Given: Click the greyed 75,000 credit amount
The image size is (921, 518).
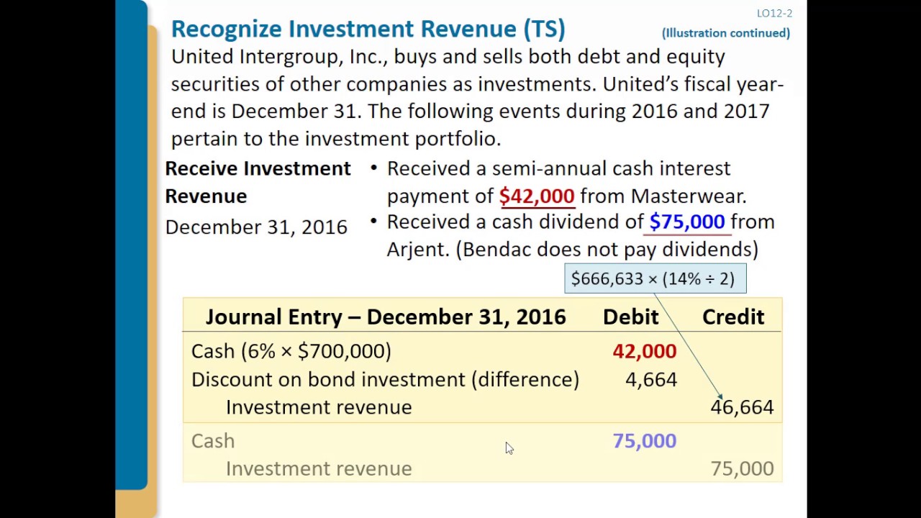Looking at the screenshot, I should click(x=742, y=469).
